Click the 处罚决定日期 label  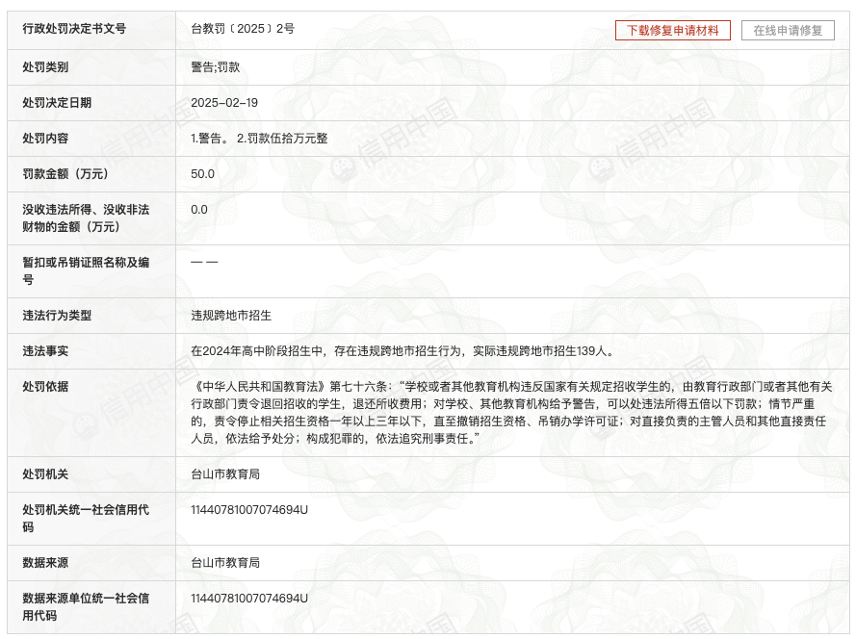(x=57, y=103)
